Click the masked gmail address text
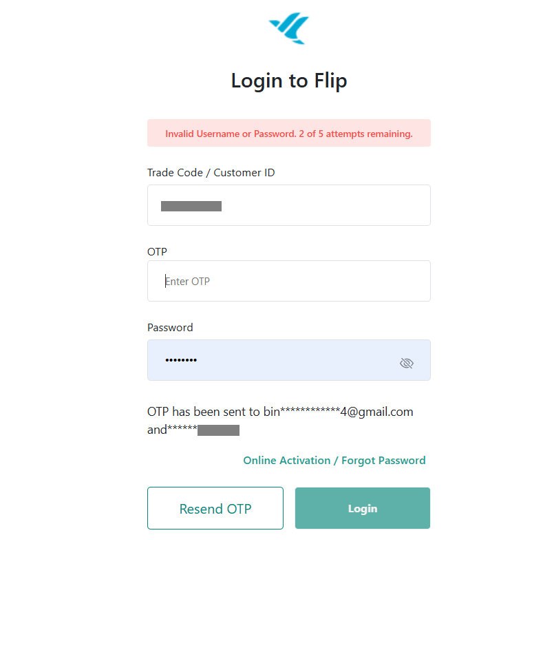The width and height of the screenshot is (554, 661). (x=339, y=412)
